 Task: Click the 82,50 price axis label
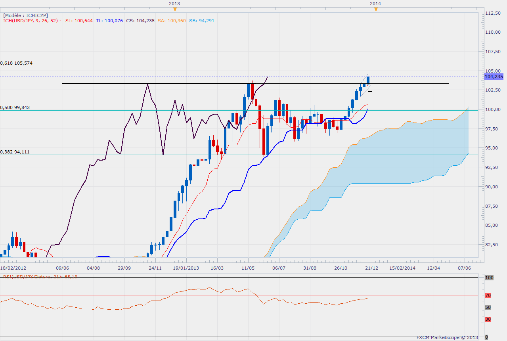coord(492,245)
